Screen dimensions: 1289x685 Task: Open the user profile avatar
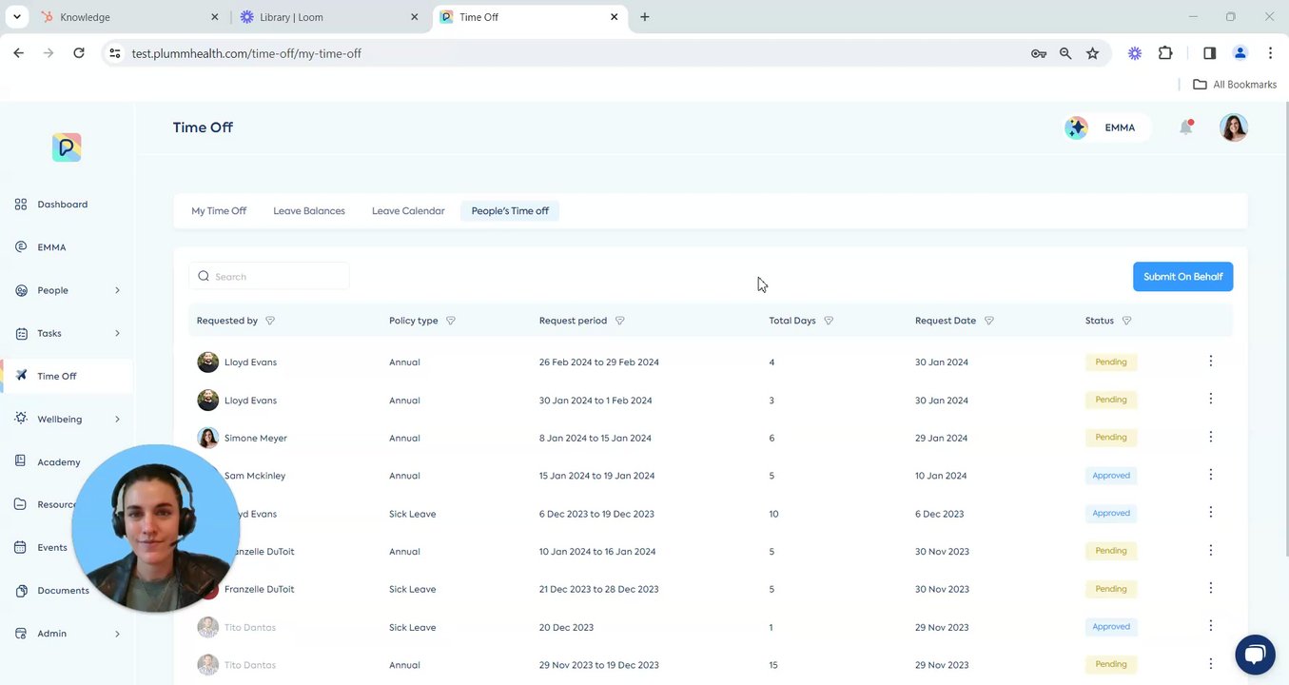click(x=1234, y=127)
